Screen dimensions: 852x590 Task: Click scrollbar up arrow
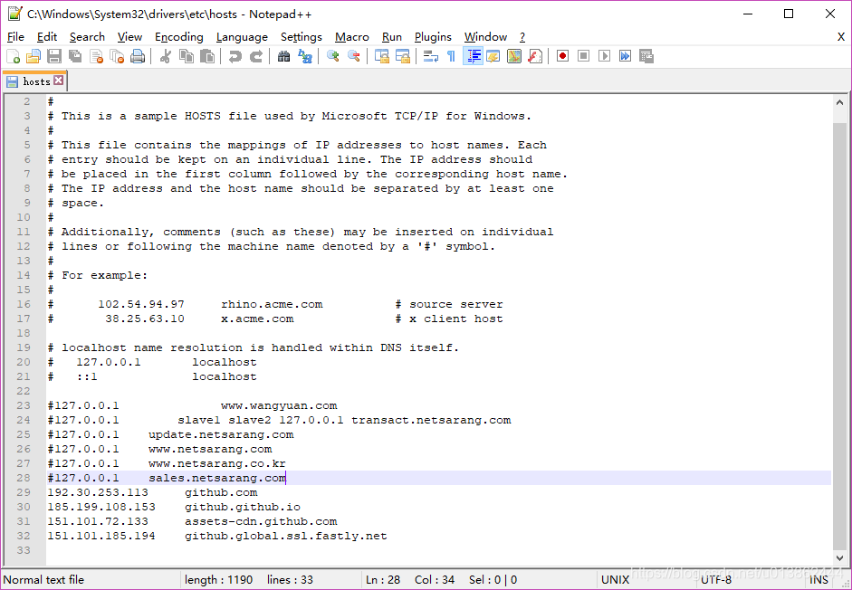click(x=839, y=101)
